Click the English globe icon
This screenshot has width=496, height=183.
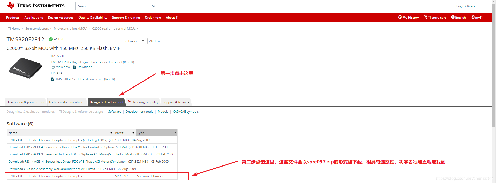(453, 17)
